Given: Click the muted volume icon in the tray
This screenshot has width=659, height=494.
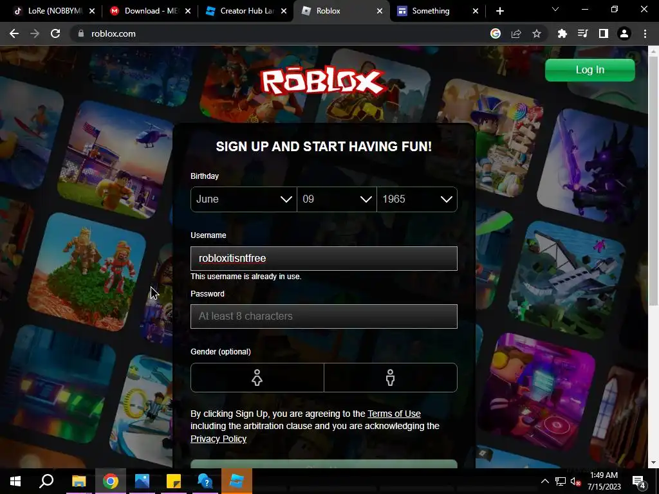Looking at the screenshot, I should (x=575, y=481).
